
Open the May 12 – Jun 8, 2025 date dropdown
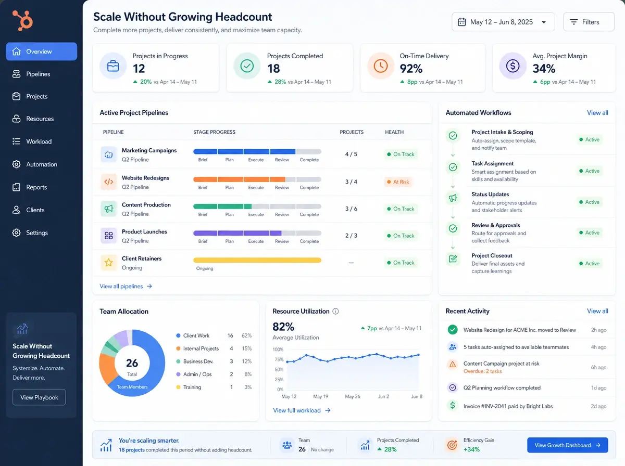[503, 22]
